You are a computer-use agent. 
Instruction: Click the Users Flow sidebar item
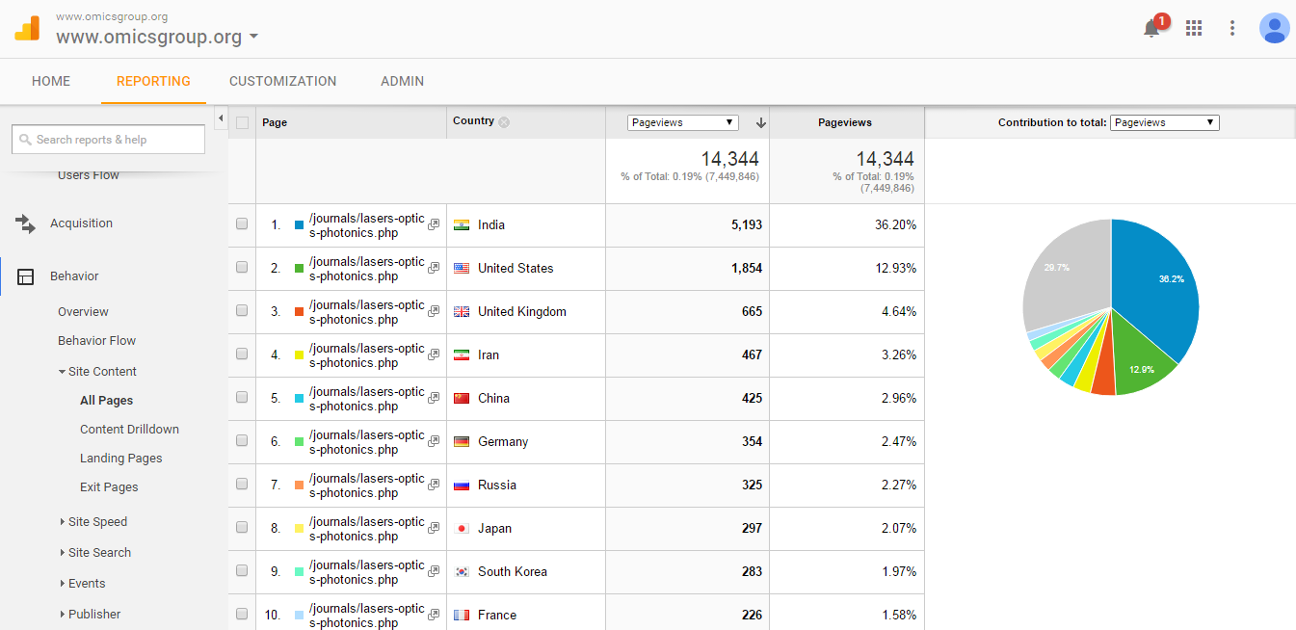[x=89, y=175]
